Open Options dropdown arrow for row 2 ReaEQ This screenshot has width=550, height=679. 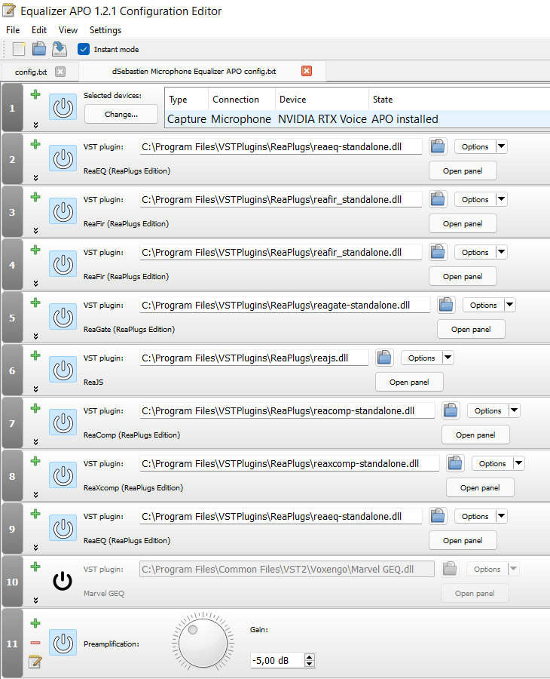click(502, 146)
